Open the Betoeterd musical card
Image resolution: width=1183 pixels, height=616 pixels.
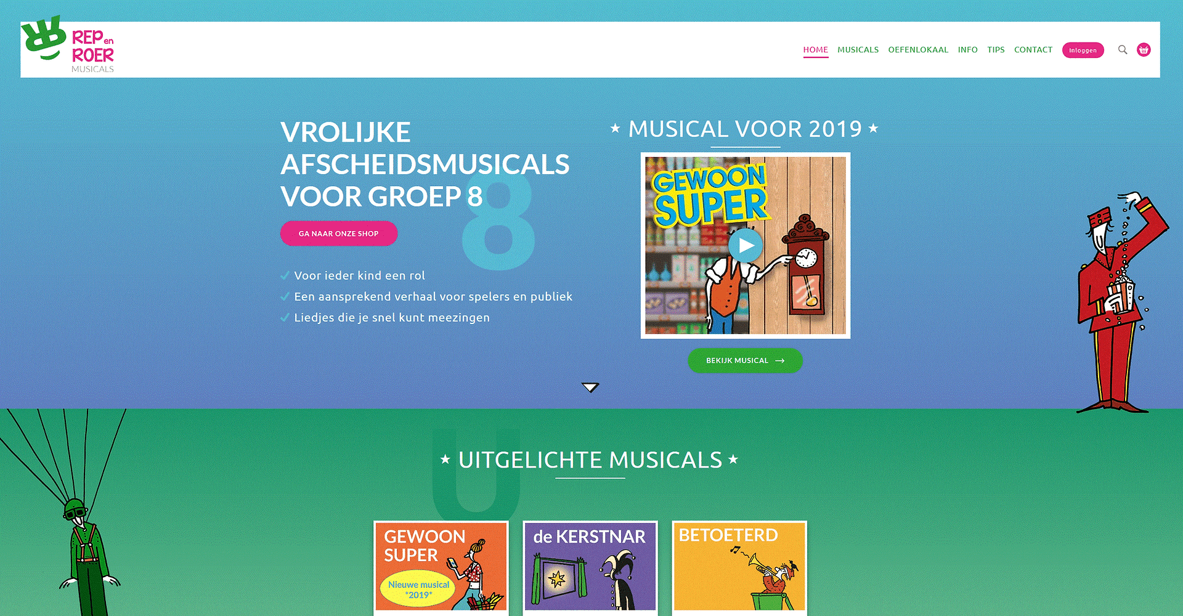739,568
